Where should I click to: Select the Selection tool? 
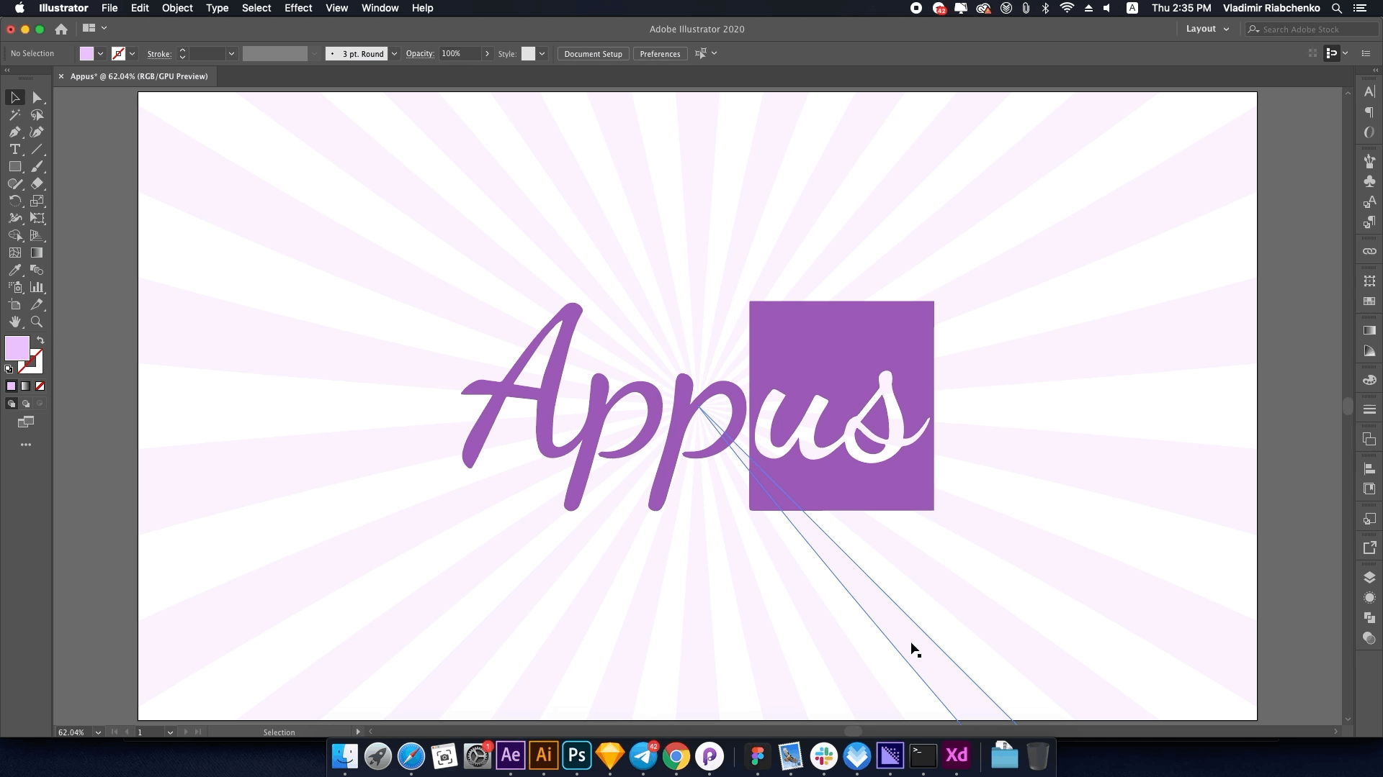[14, 96]
